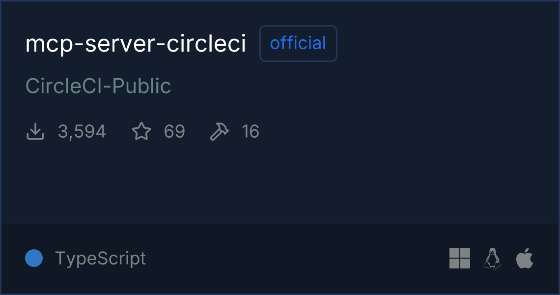Click the dashed divider above the footer
Viewport: 560px width, 295px height.
[x=280, y=224]
